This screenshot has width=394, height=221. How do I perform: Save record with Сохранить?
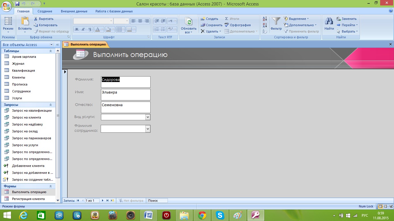[211, 25]
